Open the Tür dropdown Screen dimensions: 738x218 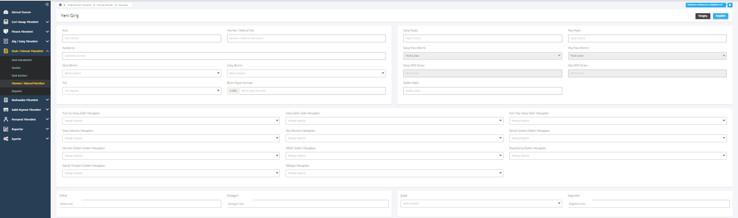coord(142,91)
